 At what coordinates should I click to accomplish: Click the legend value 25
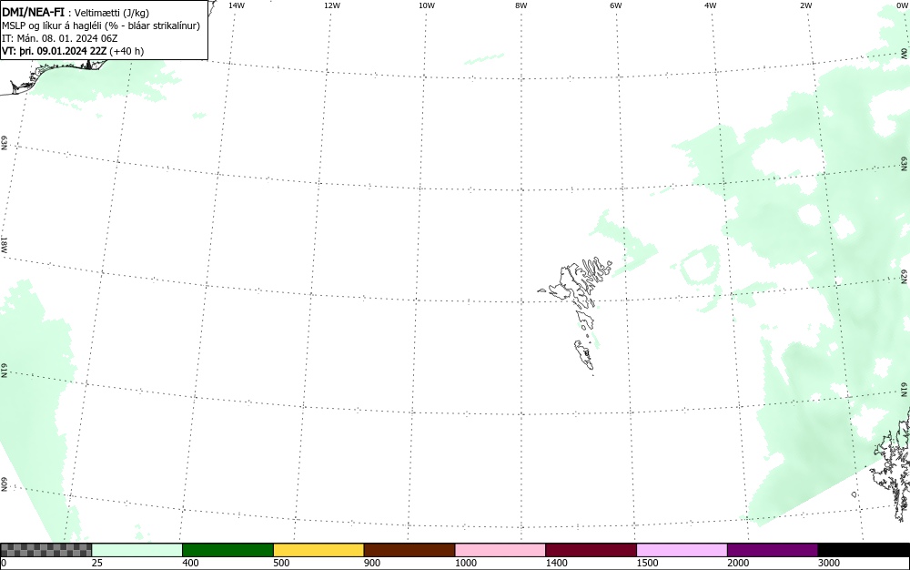click(x=97, y=563)
